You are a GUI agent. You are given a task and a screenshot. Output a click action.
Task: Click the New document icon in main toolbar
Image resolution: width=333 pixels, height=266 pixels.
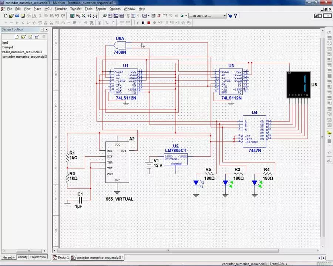tap(6, 16)
